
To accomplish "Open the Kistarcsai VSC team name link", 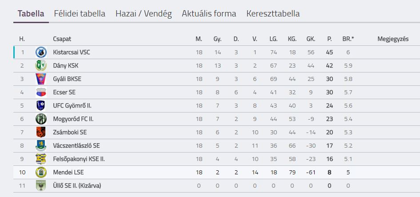I will coord(72,52).
